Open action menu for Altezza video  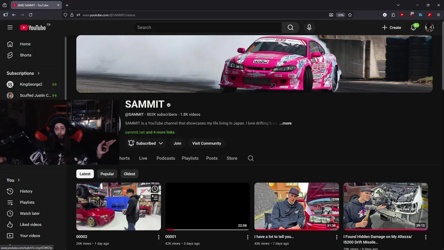tap(426, 237)
